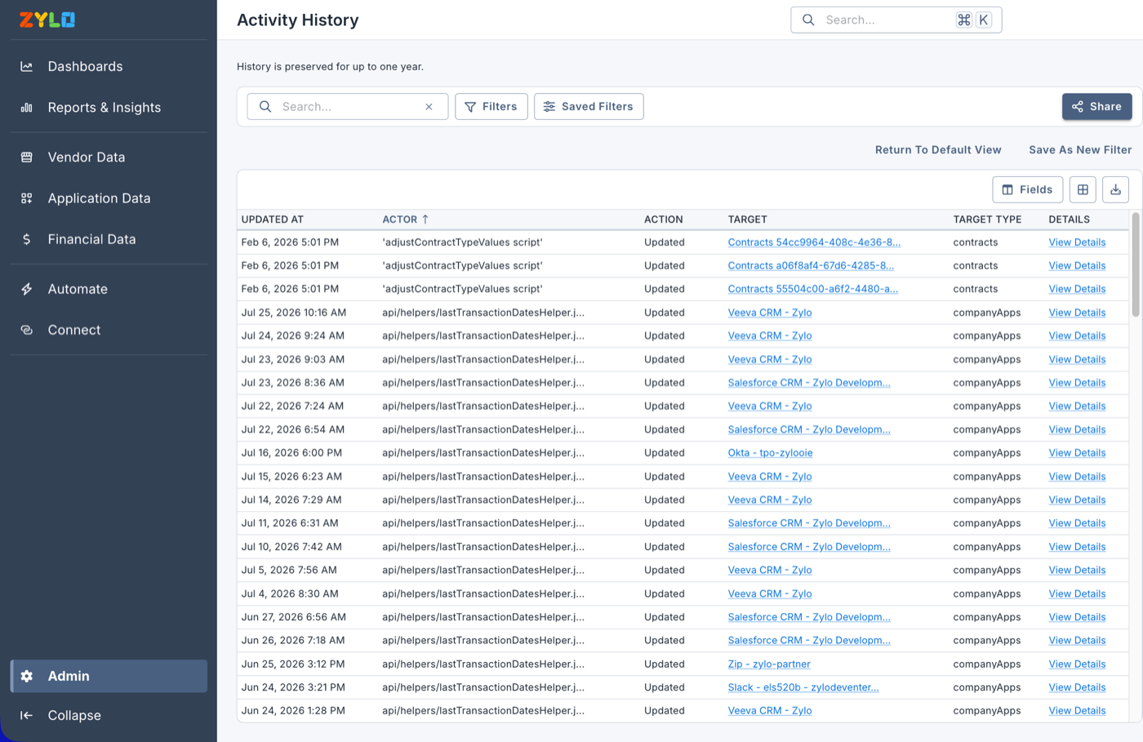1143x742 pixels.
Task: Open the Connect section
Action: 109,330
